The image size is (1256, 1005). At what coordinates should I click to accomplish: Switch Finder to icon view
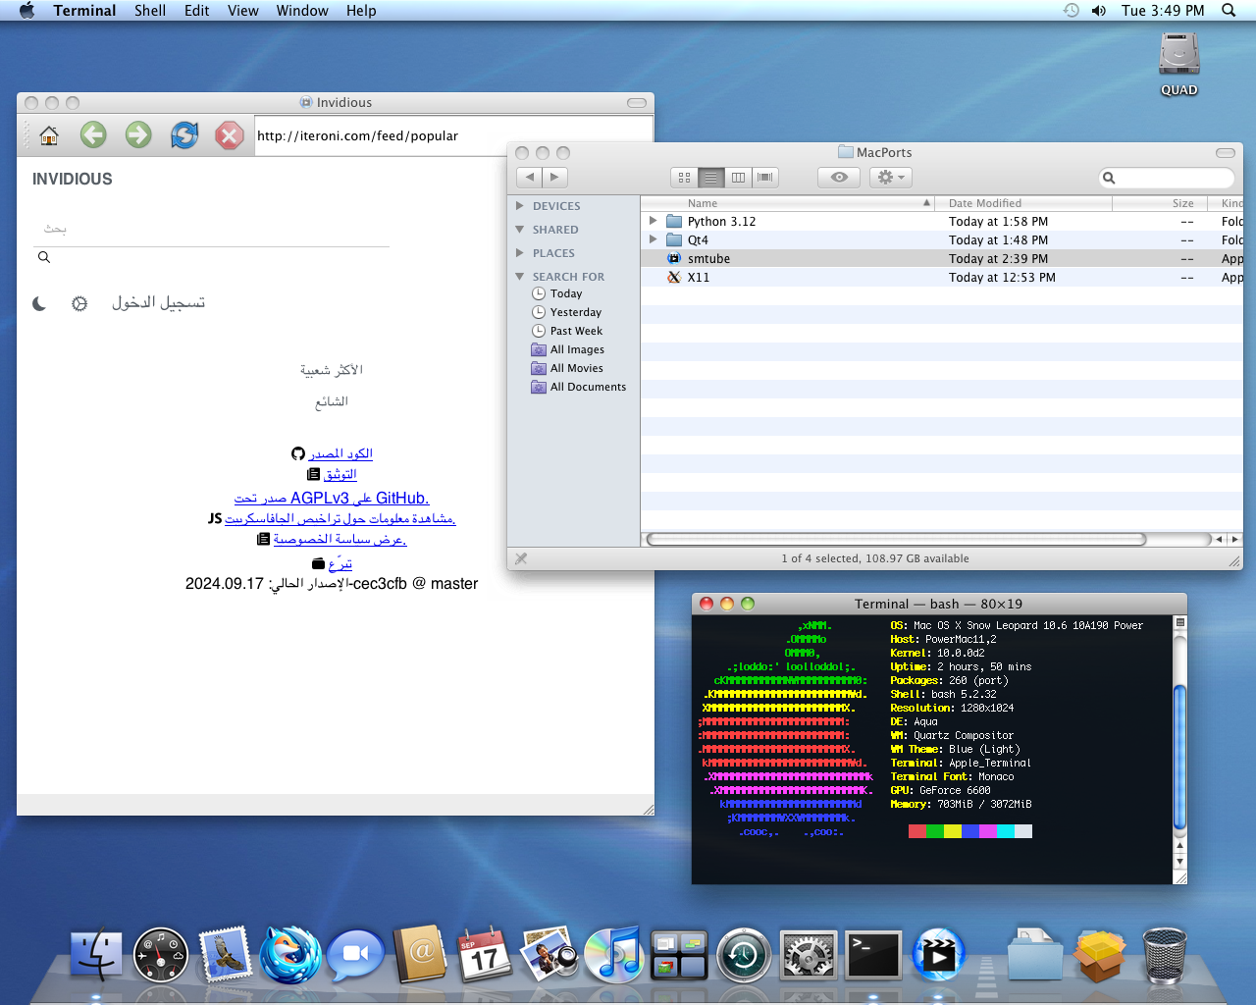(x=684, y=178)
